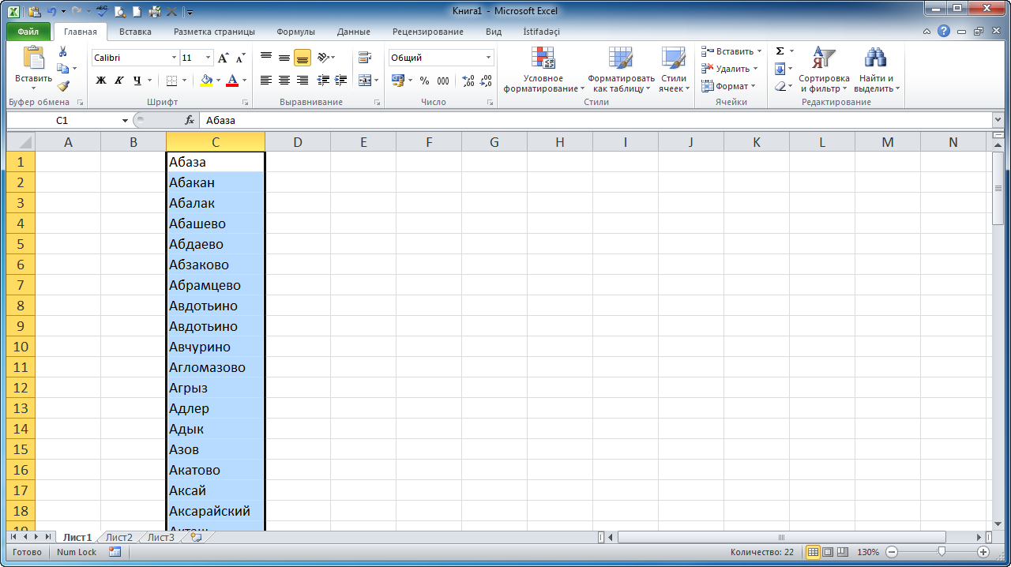Toggle Top Align vertical alignment

[266, 58]
